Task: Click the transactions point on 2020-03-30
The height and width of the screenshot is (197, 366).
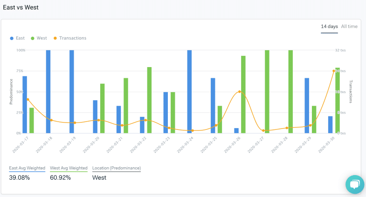Action: click(334, 71)
